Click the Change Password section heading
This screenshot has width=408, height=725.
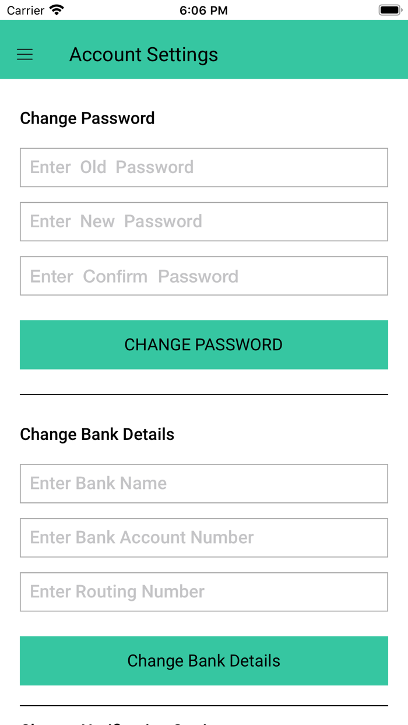(87, 118)
